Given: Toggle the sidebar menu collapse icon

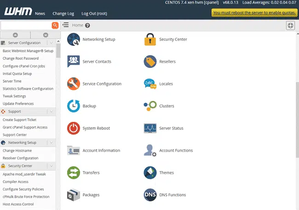Looking at the screenshot, I should click(65, 25).
